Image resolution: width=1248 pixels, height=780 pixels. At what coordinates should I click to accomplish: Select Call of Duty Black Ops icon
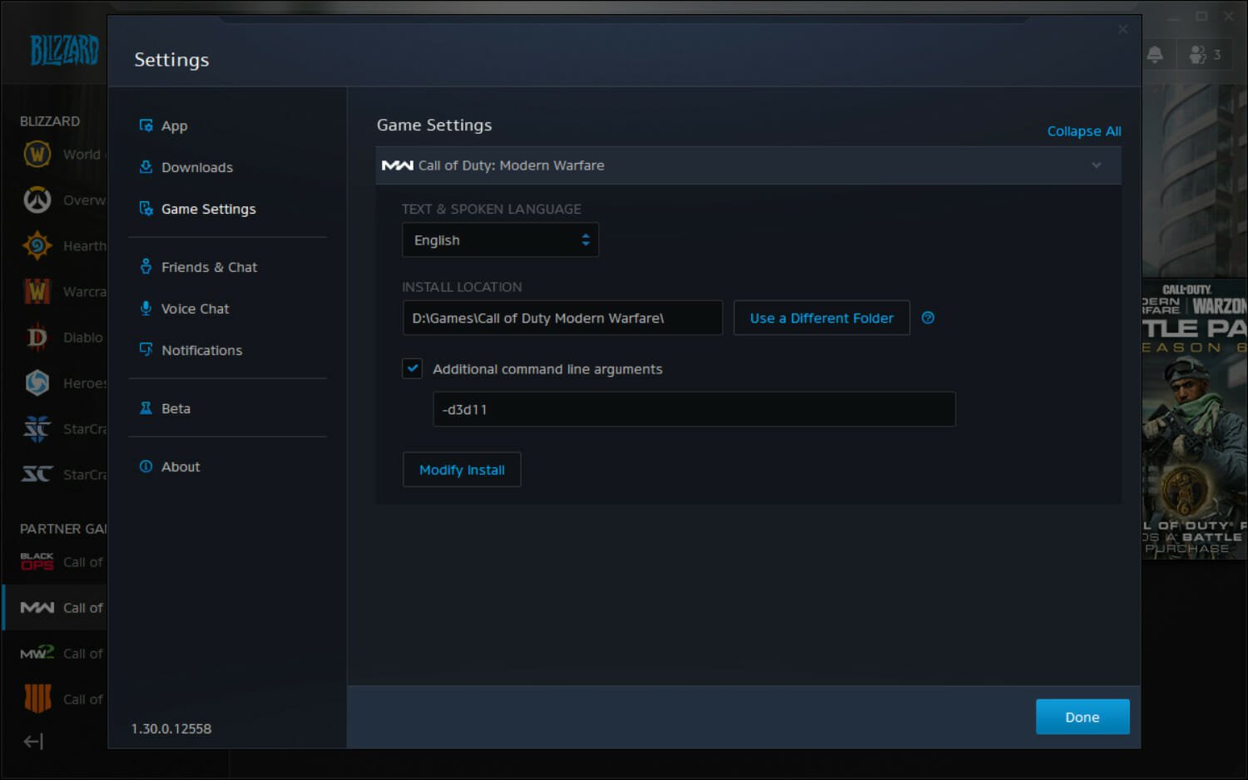[37, 561]
